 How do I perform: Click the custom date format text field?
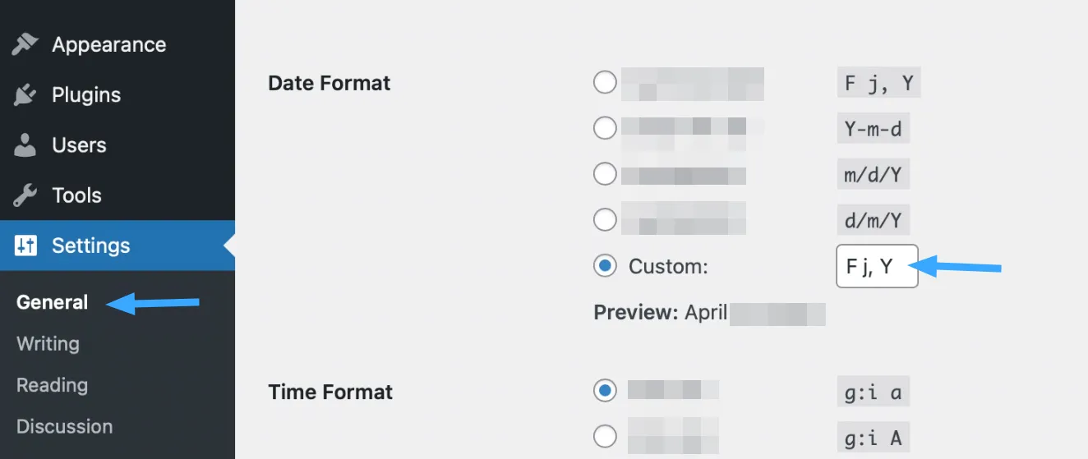coord(876,266)
